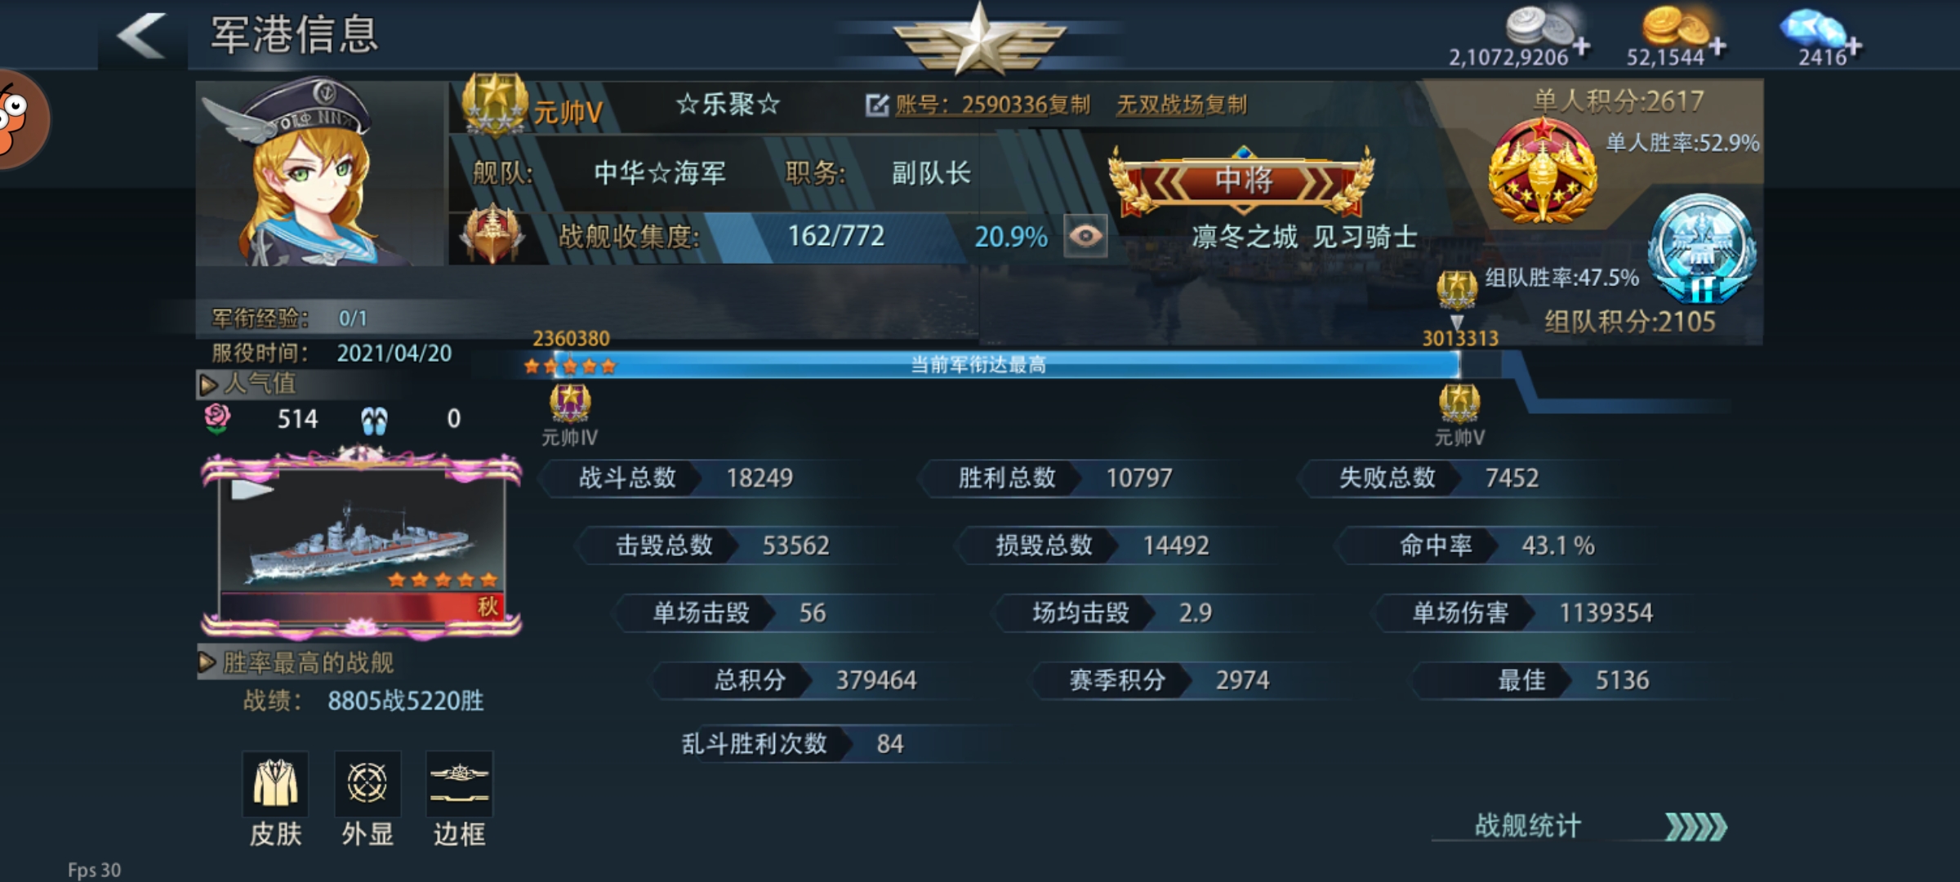Click the edit account name icon

[877, 105]
